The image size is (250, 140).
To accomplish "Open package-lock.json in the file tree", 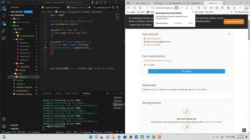I will point(23,87).
